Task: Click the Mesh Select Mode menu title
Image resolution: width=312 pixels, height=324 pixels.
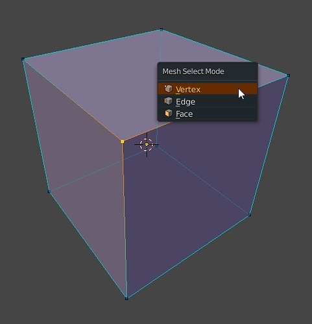Action: (x=193, y=71)
